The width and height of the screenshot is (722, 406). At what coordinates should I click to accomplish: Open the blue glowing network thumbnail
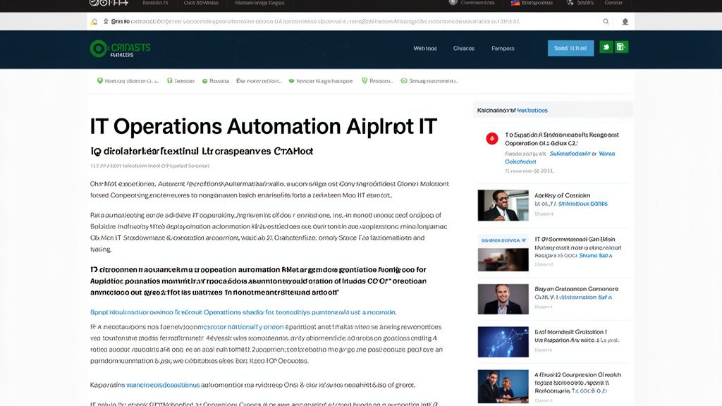pyautogui.click(x=503, y=342)
